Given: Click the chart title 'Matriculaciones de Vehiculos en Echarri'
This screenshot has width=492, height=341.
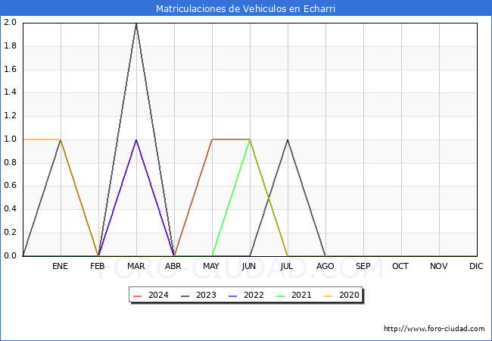Looking at the screenshot, I should tap(245, 8).
